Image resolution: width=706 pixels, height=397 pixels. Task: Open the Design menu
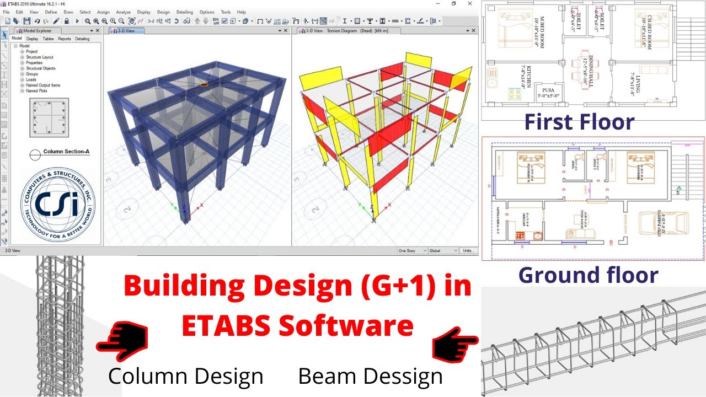[x=163, y=12]
